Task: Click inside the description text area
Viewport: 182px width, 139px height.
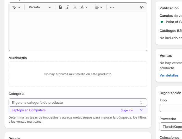Action: [x=78, y=31]
